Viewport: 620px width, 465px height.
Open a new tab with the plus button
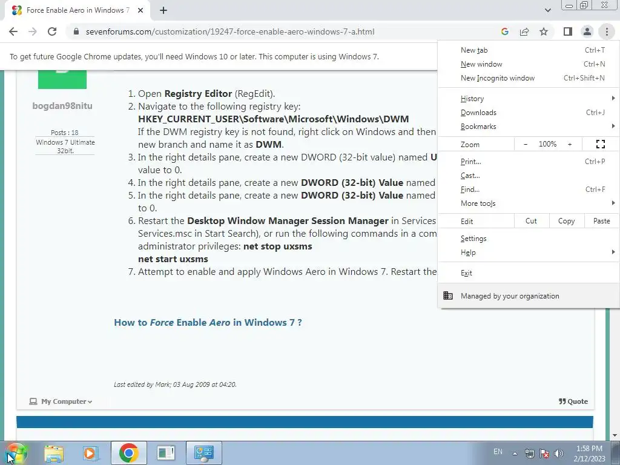tap(163, 10)
